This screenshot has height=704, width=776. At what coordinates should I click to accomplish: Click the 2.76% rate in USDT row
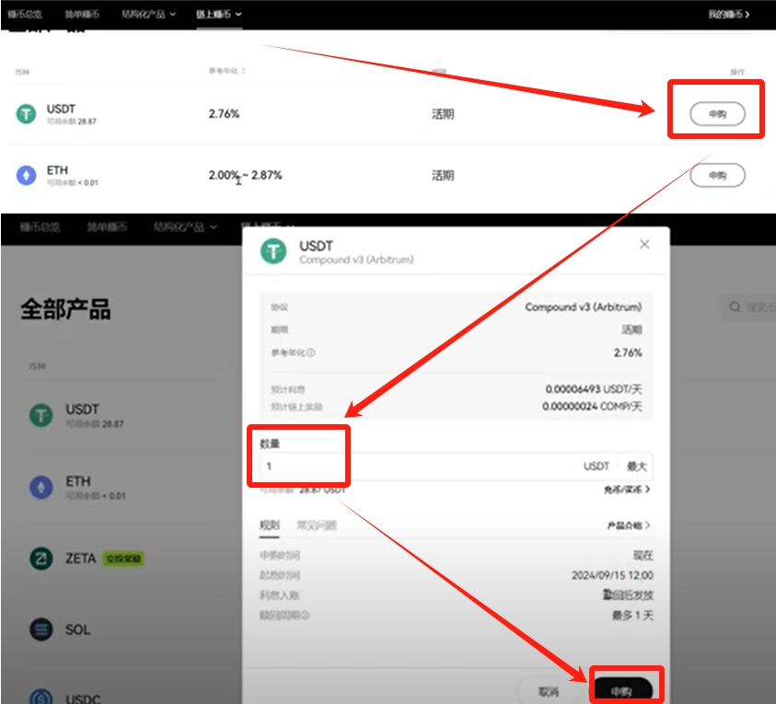coord(224,114)
